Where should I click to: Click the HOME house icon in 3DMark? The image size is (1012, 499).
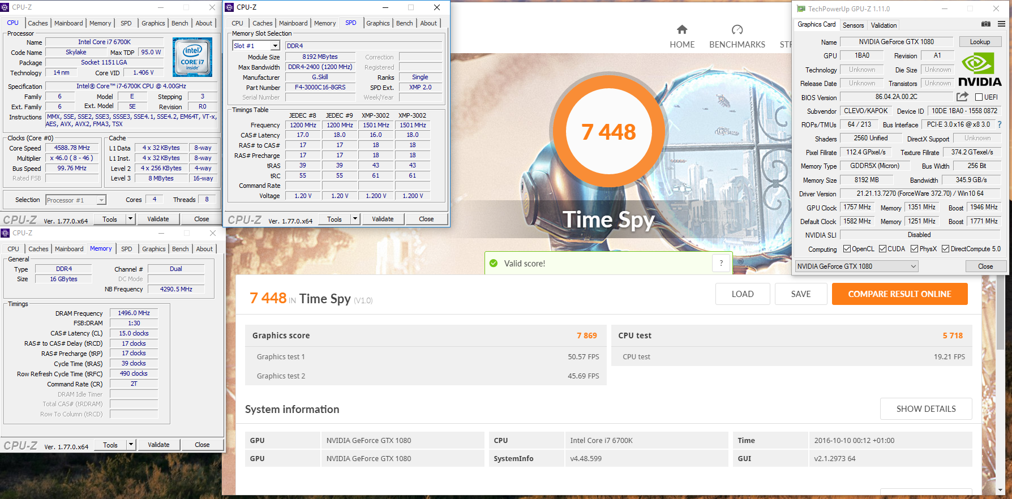[x=682, y=29]
